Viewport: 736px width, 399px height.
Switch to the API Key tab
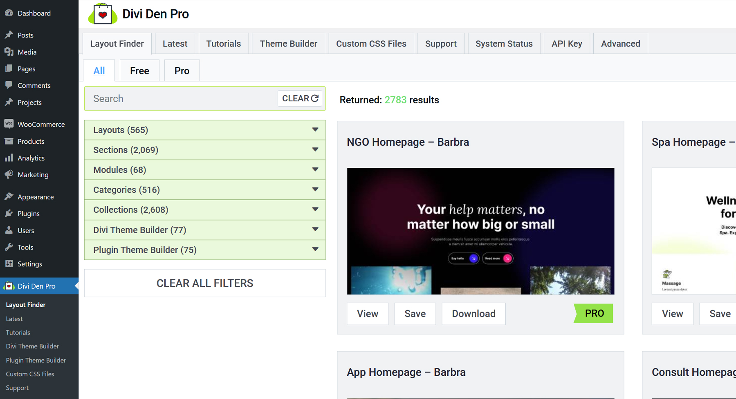[567, 44]
